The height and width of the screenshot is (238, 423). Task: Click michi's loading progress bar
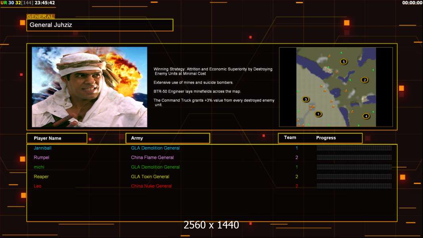354,167
